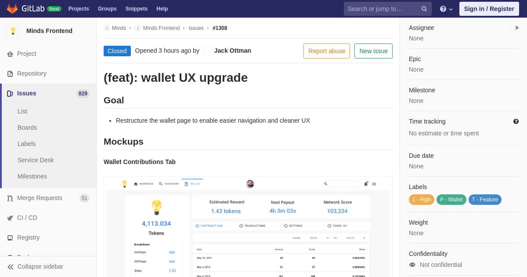
Task: Click the orange 1 - High label
Action: point(422,200)
